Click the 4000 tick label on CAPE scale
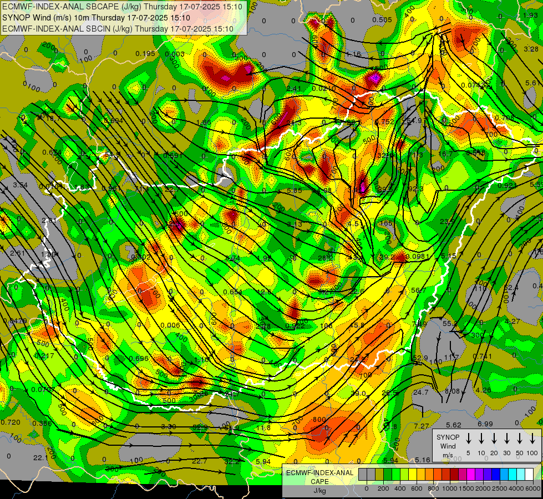The width and height of the screenshot is (543, 499). (516, 488)
